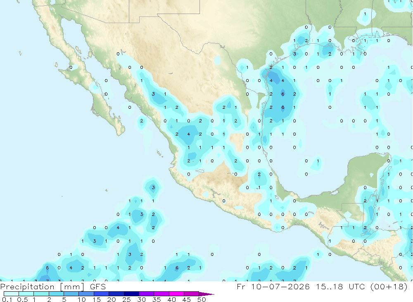Click the legend tick label '35'
Image resolution: width=413 pixels, height=302 pixels.
[x=157, y=300]
